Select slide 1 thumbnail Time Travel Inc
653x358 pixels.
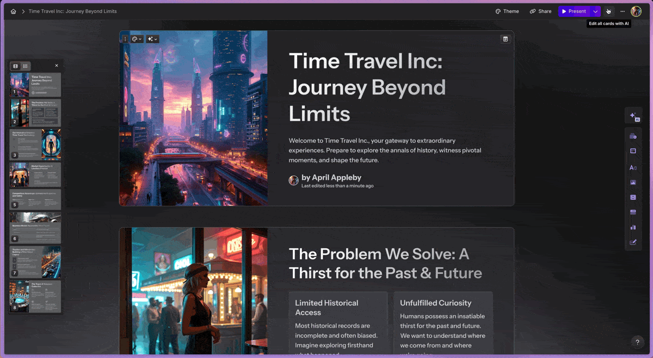tap(35, 85)
